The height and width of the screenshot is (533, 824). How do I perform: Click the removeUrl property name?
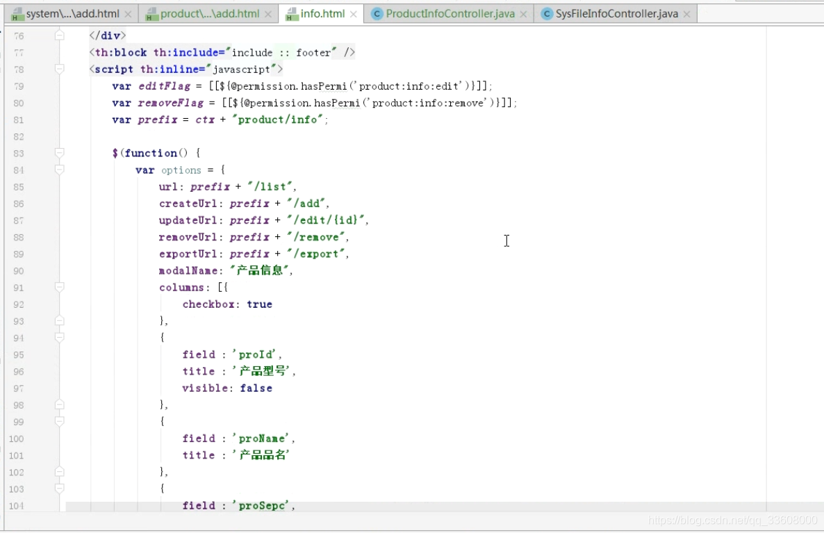pos(188,237)
